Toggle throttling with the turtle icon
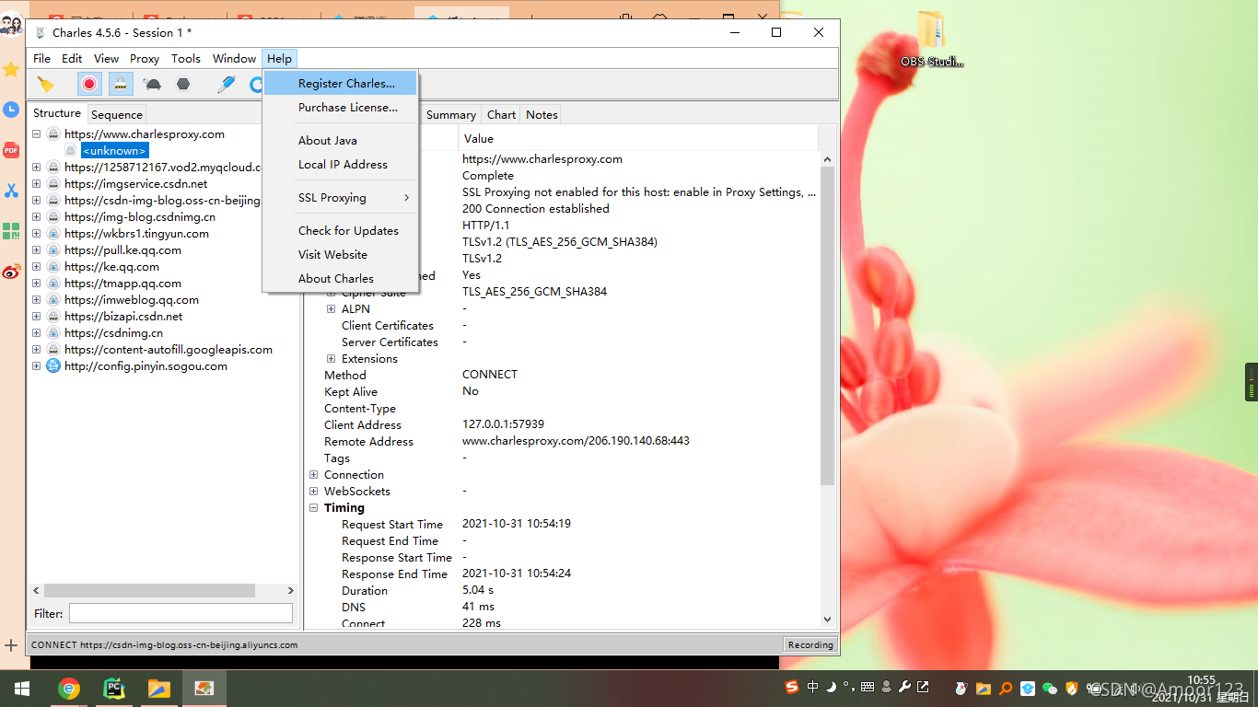Screen dimensions: 1258x707 [153, 85]
